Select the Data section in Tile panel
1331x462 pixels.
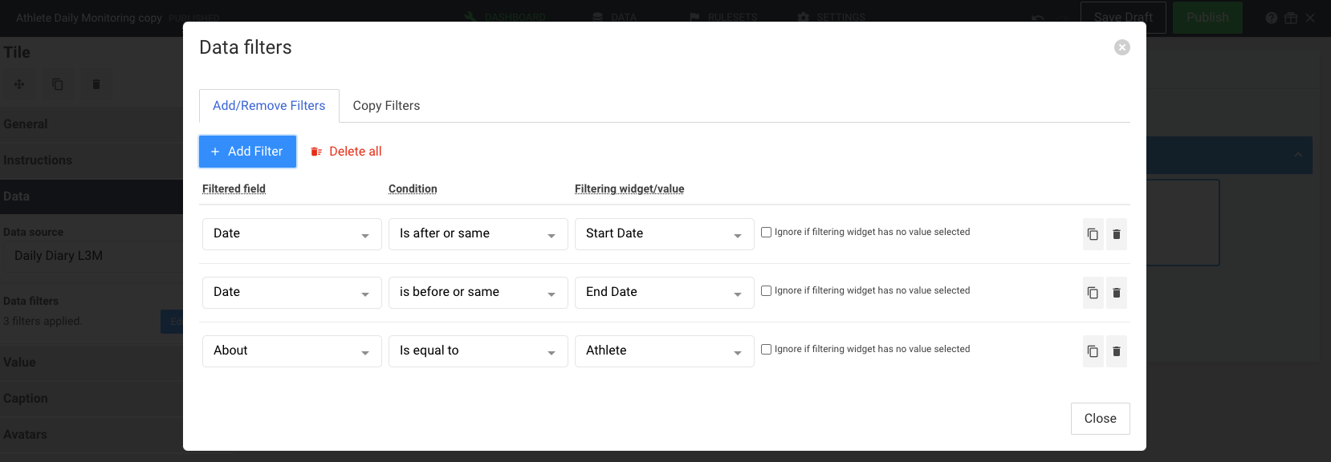[92, 197]
